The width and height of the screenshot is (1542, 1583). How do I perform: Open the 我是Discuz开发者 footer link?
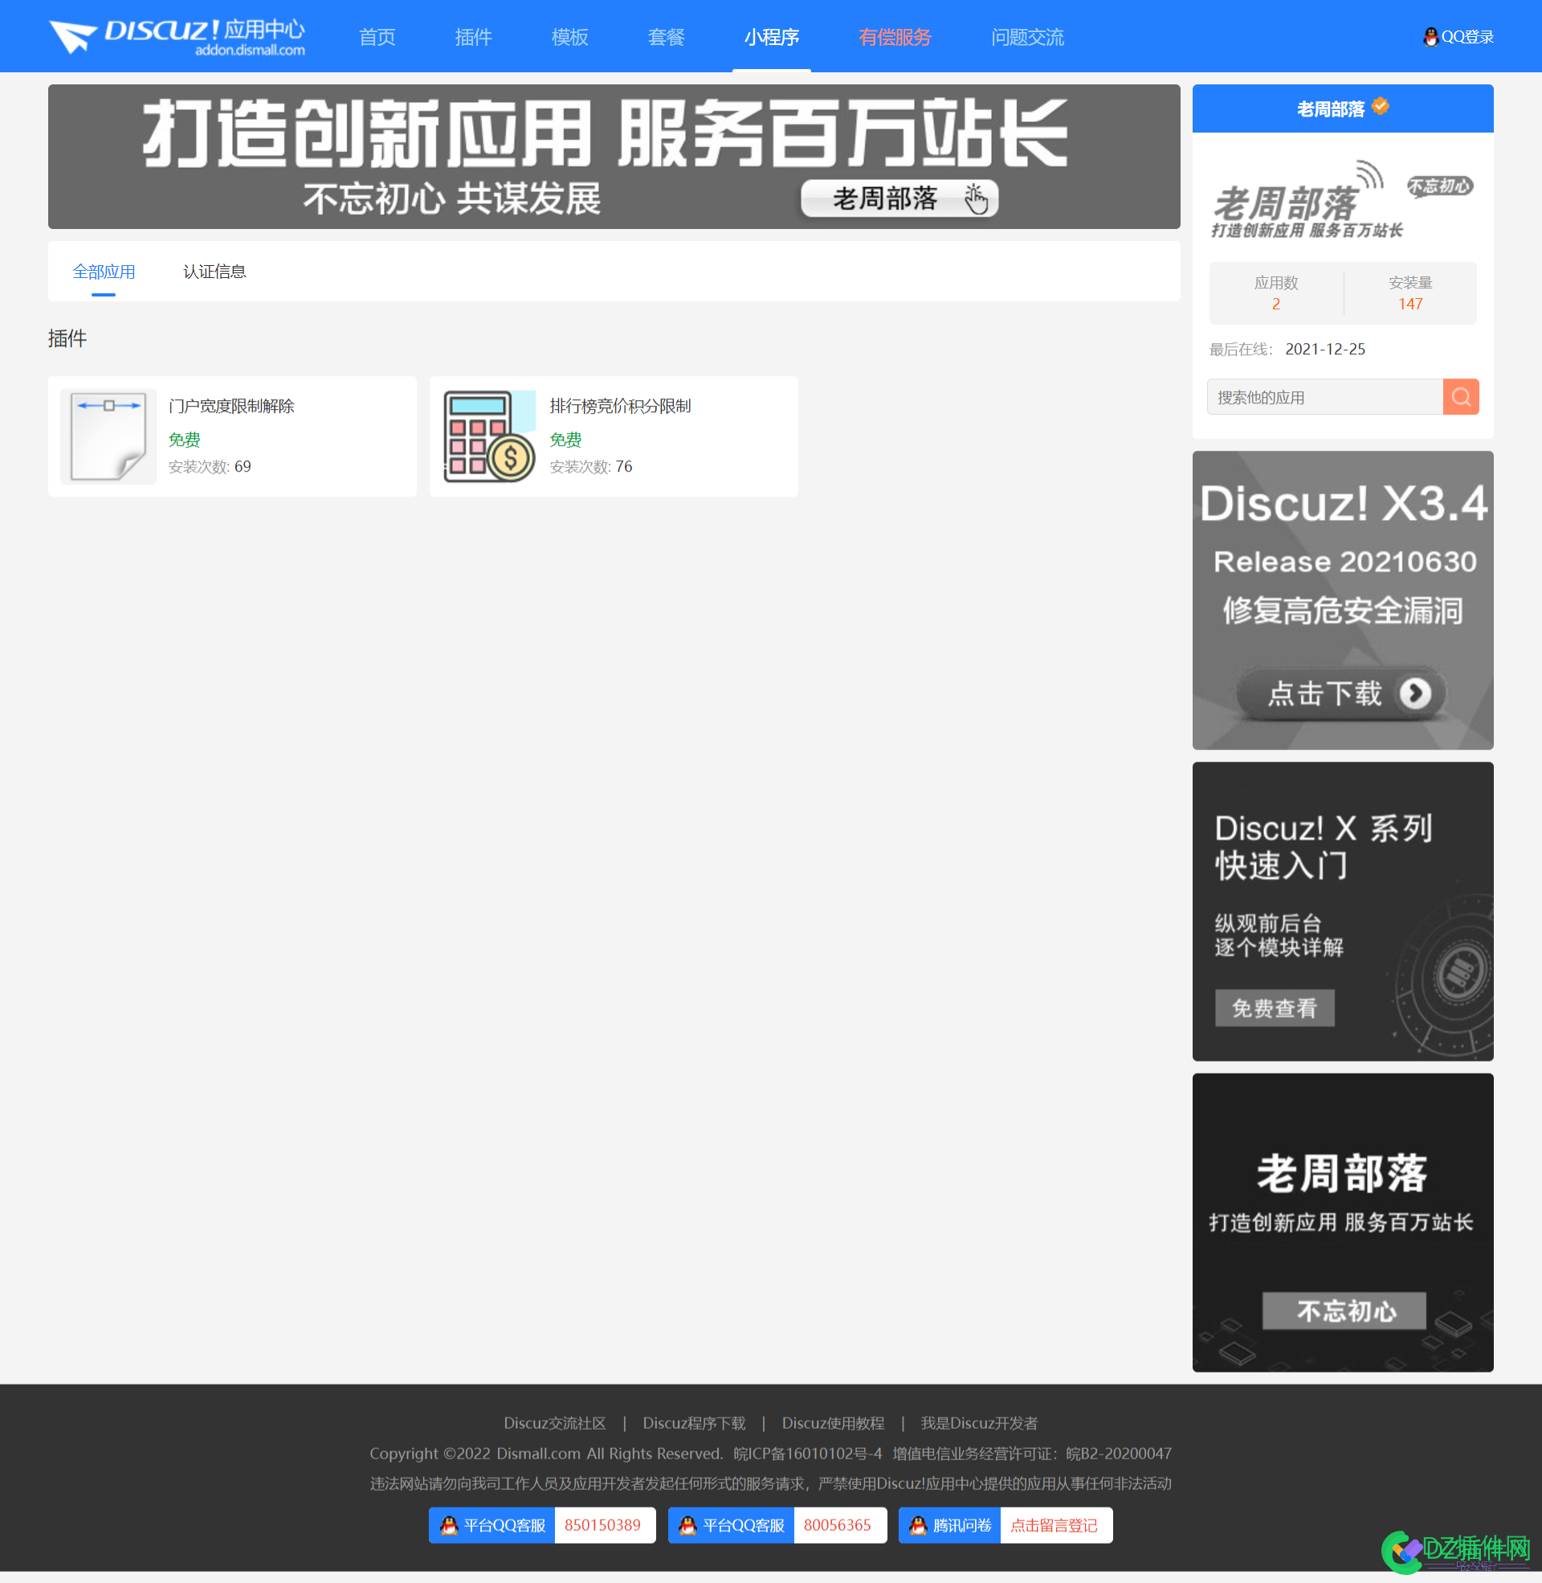[979, 1423]
